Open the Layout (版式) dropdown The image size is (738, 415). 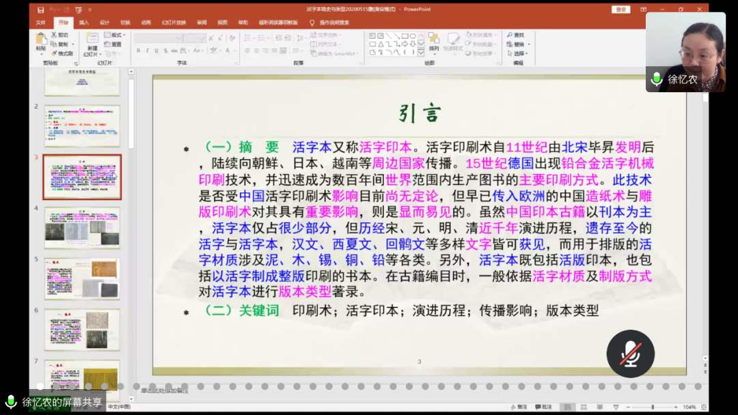[x=116, y=35]
